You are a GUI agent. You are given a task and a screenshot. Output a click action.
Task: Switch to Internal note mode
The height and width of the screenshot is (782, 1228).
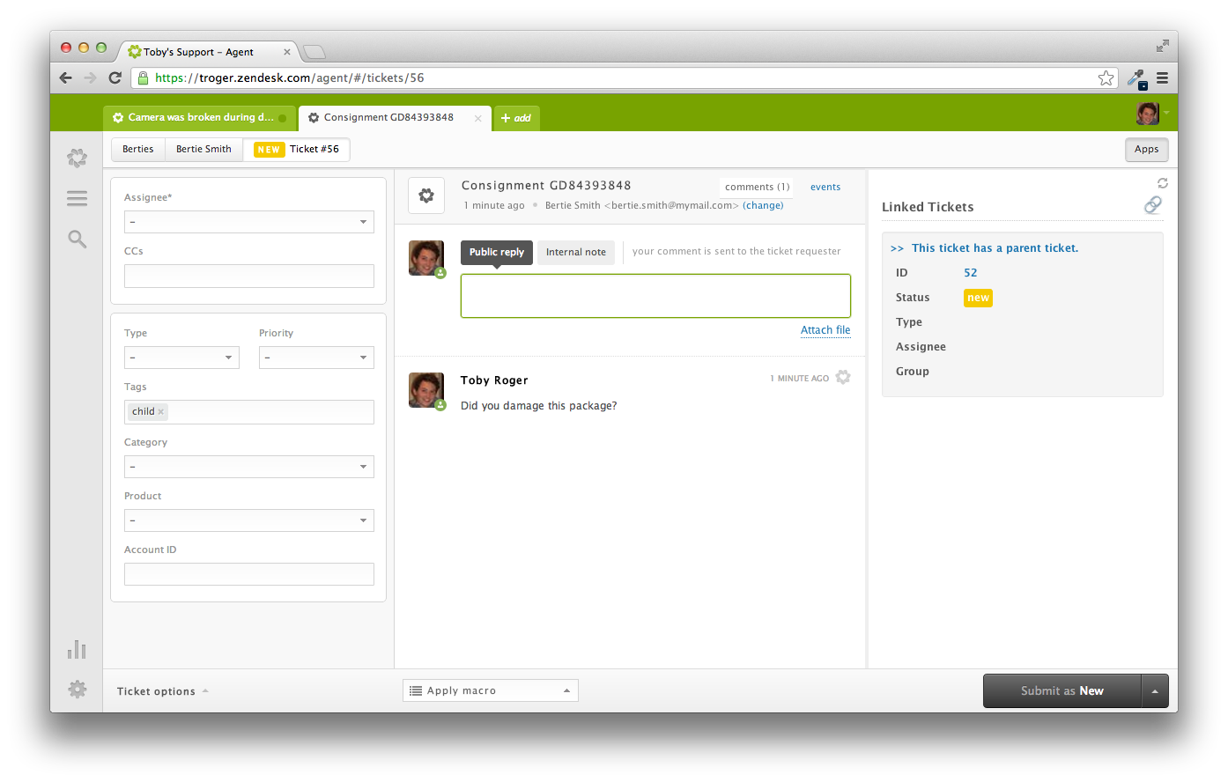click(x=575, y=252)
